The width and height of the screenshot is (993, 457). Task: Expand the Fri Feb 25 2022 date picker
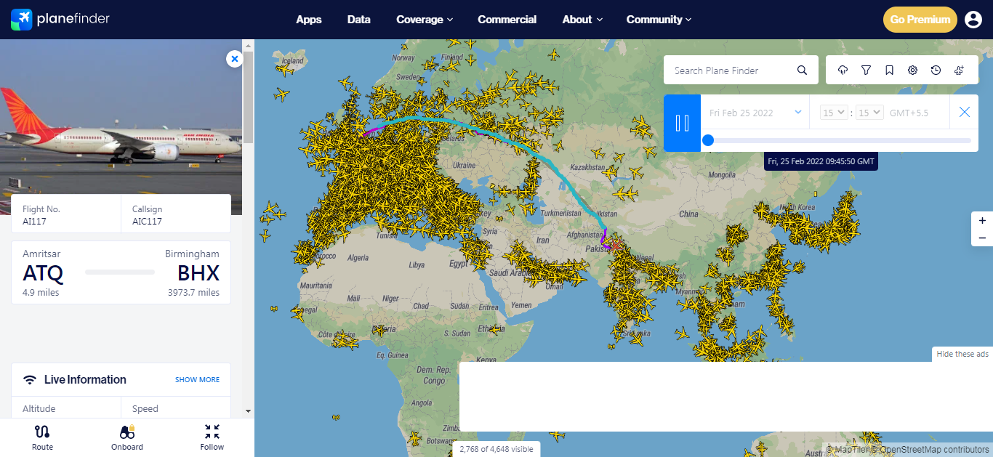pyautogui.click(x=753, y=112)
